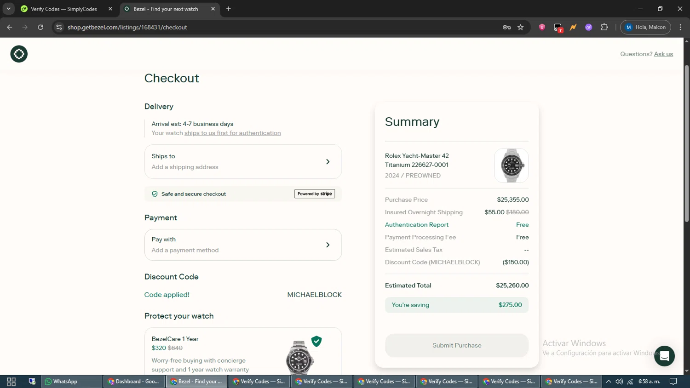Viewport: 690px width, 388px height.
Task: Click the Submit Purchase button
Action: point(457,346)
